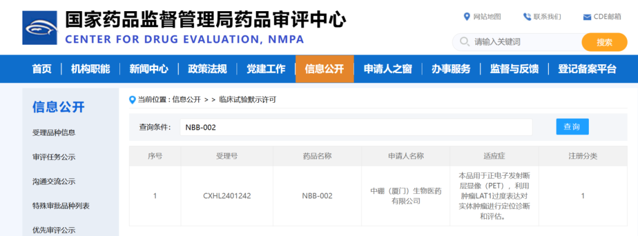
Task: Click the 查询条件 field containing NBB-002
Action: [356, 127]
